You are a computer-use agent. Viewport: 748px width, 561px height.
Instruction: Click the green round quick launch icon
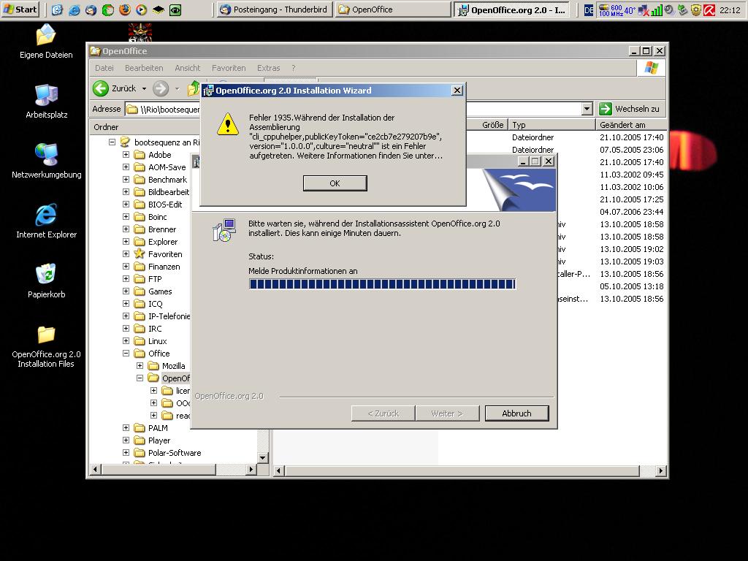(108, 9)
